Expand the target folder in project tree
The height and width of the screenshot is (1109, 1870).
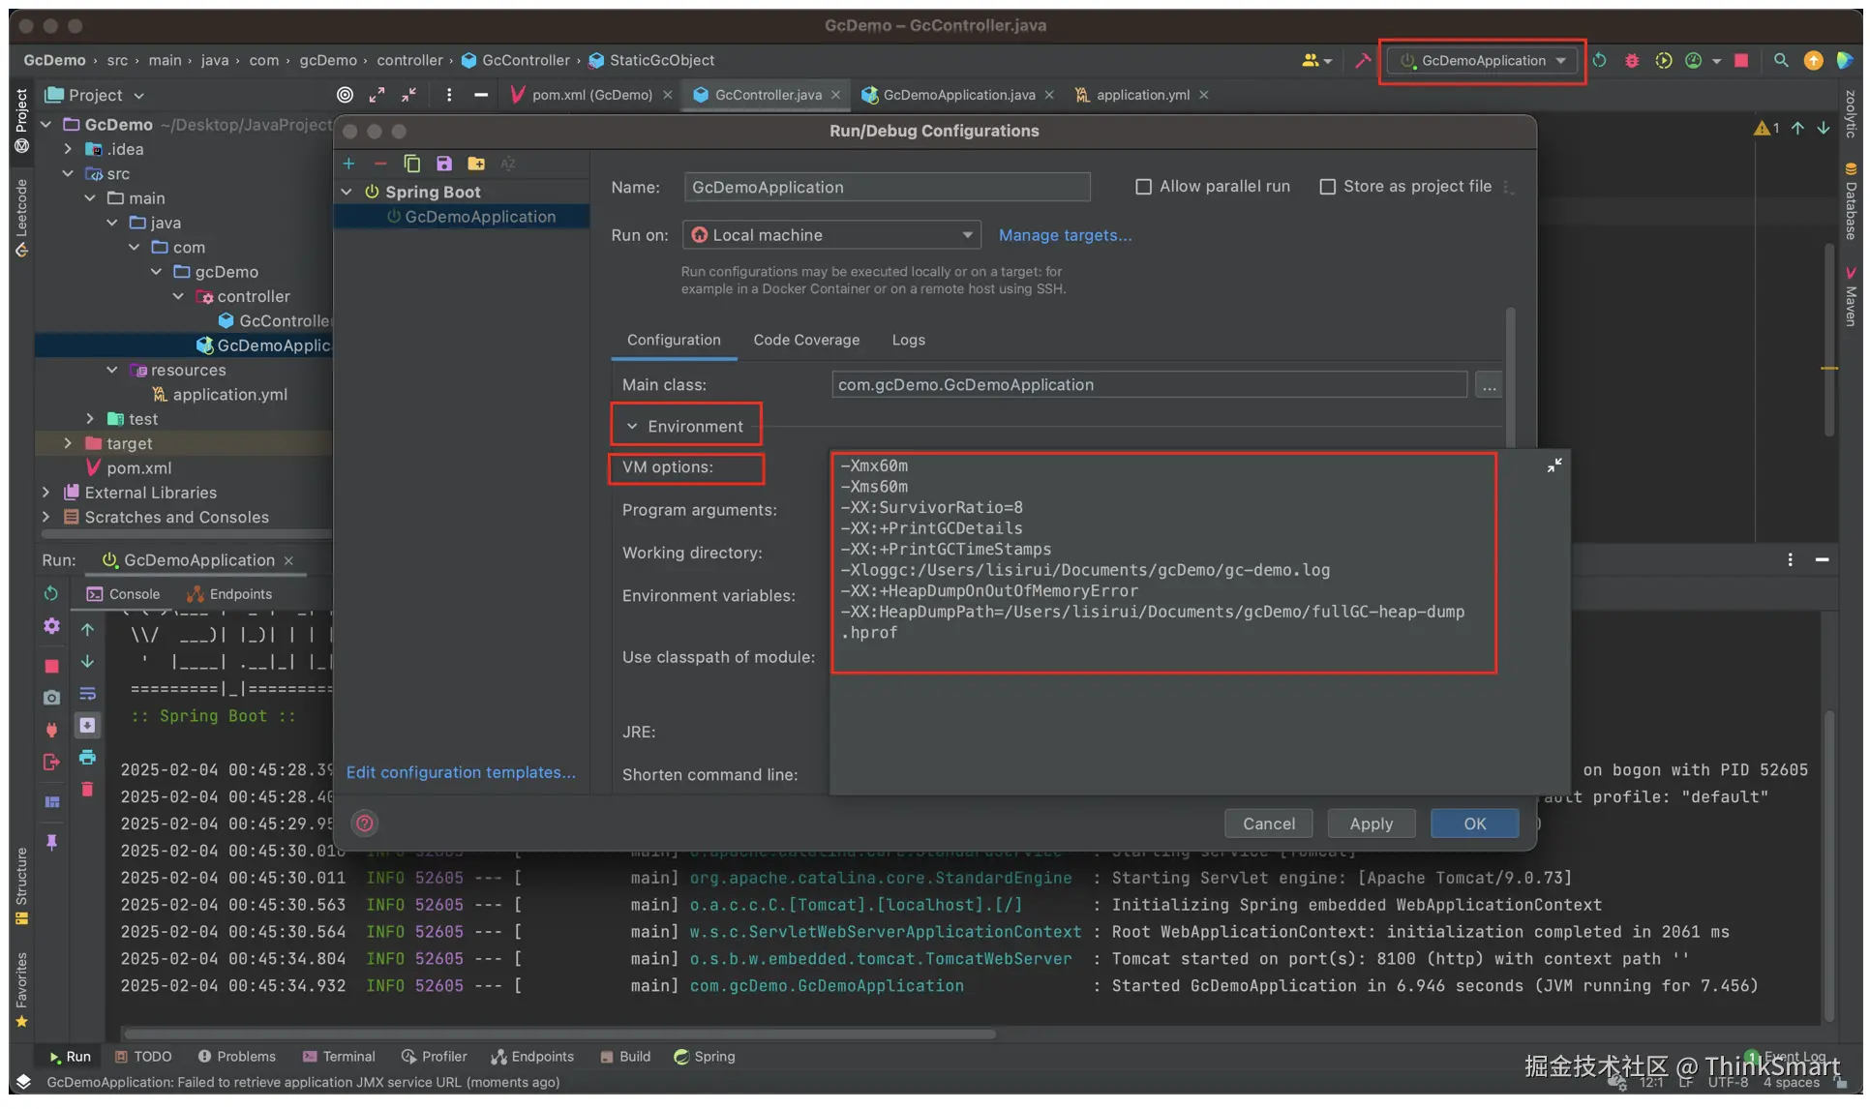coord(68,443)
